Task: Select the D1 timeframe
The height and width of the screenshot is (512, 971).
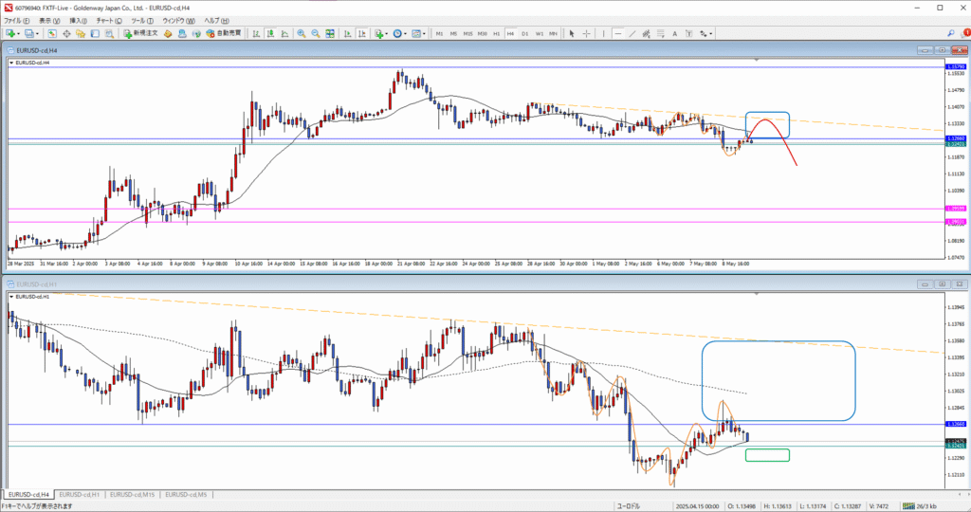Action: (524, 33)
